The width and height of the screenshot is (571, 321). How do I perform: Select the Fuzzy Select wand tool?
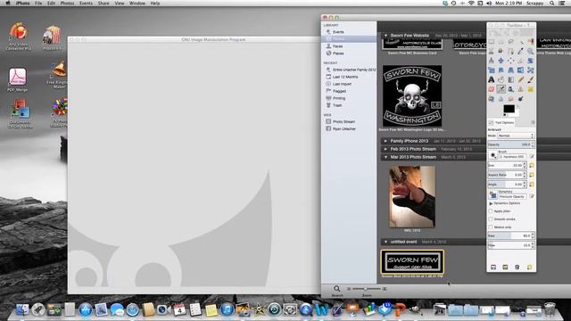point(520,42)
